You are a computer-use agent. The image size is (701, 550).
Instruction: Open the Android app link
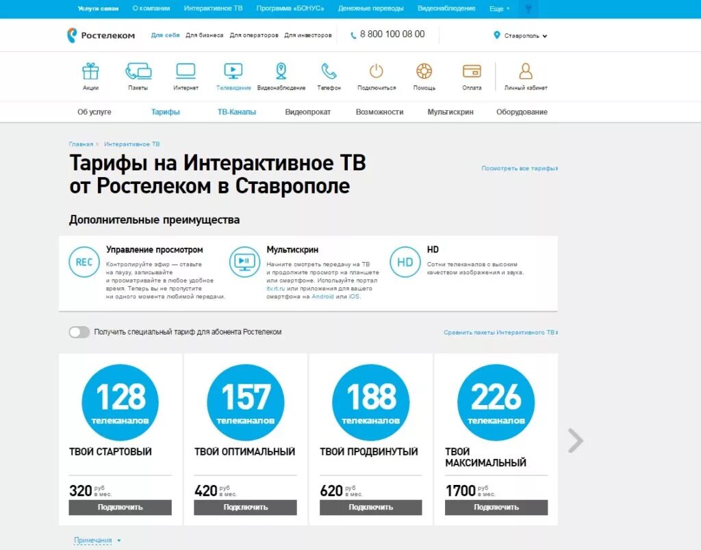322,297
